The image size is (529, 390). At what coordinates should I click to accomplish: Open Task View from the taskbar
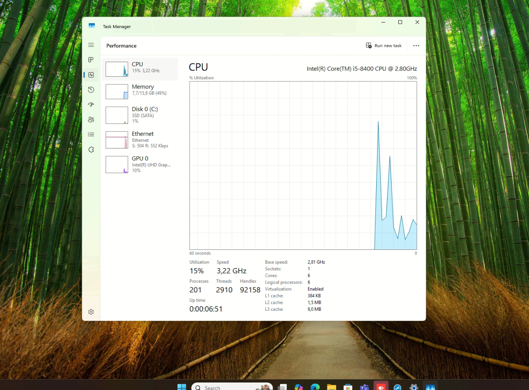click(283, 387)
